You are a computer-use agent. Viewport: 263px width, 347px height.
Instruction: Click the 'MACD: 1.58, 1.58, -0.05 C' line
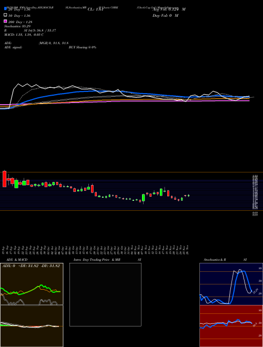(24, 35)
